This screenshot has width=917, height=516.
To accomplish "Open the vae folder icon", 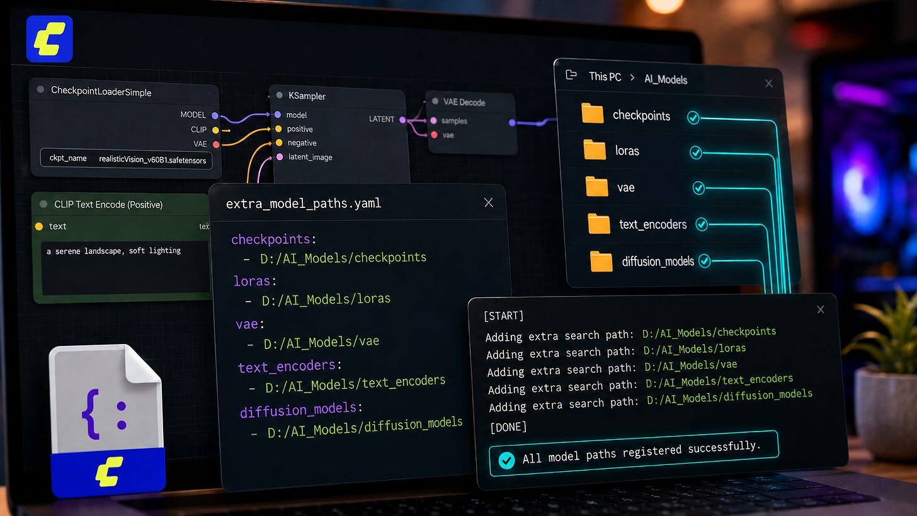I will point(597,187).
